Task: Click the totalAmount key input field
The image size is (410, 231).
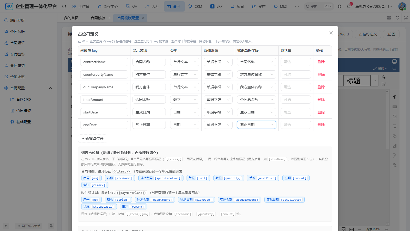Action: pyautogui.click(x=104, y=100)
